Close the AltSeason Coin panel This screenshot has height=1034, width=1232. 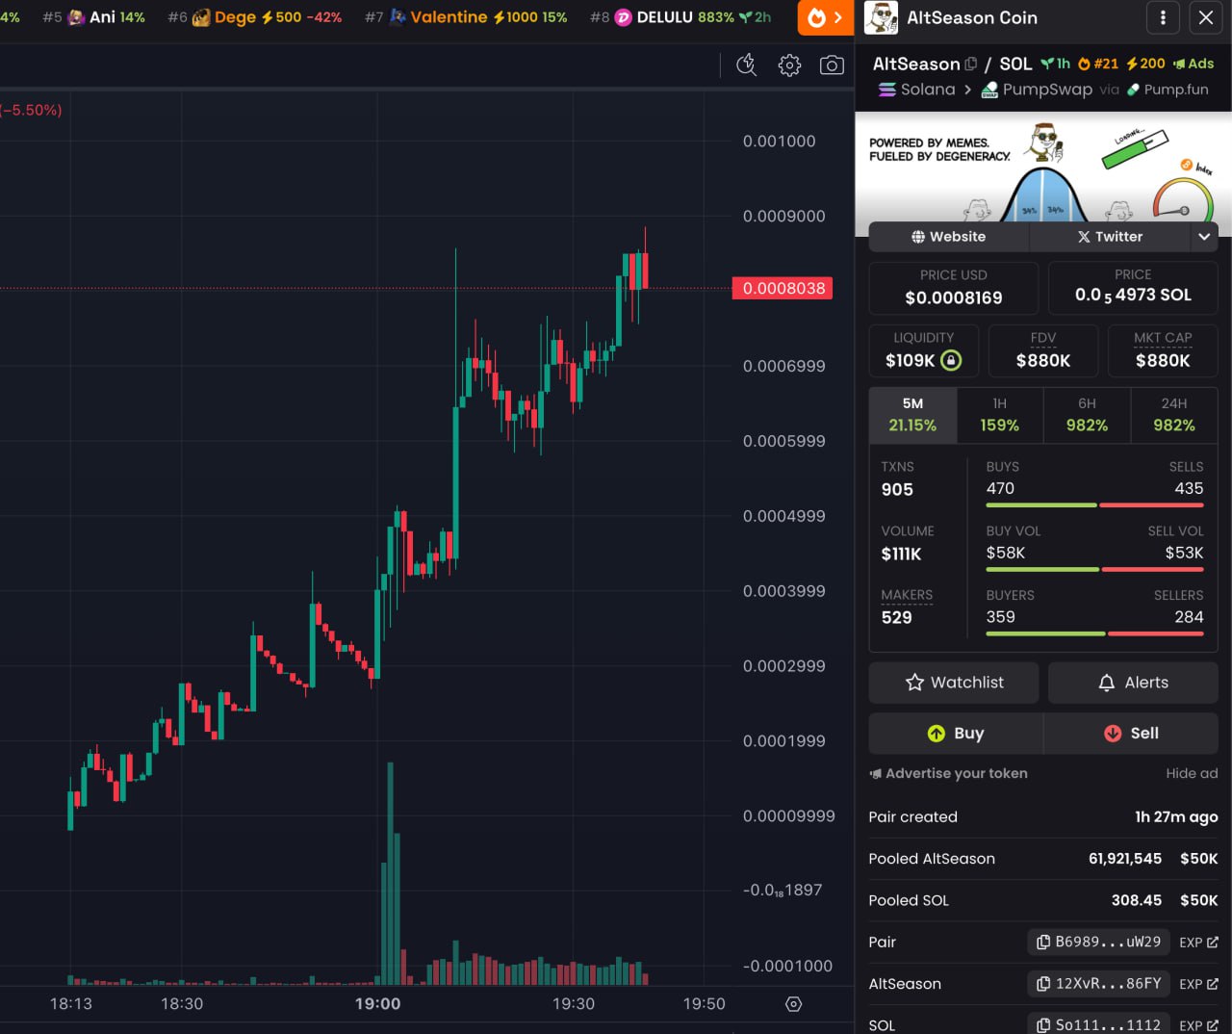1206,17
